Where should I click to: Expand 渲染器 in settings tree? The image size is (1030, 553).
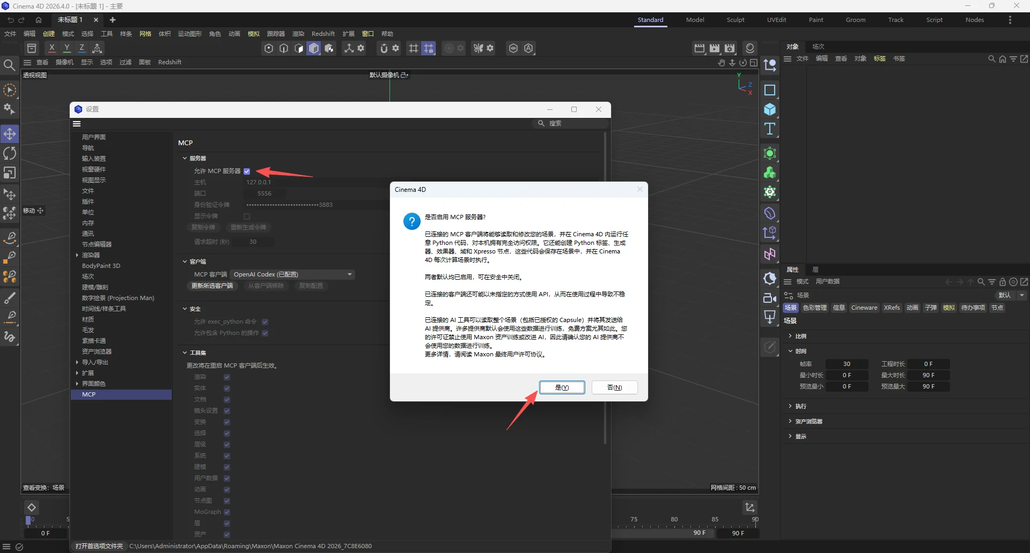tap(77, 255)
